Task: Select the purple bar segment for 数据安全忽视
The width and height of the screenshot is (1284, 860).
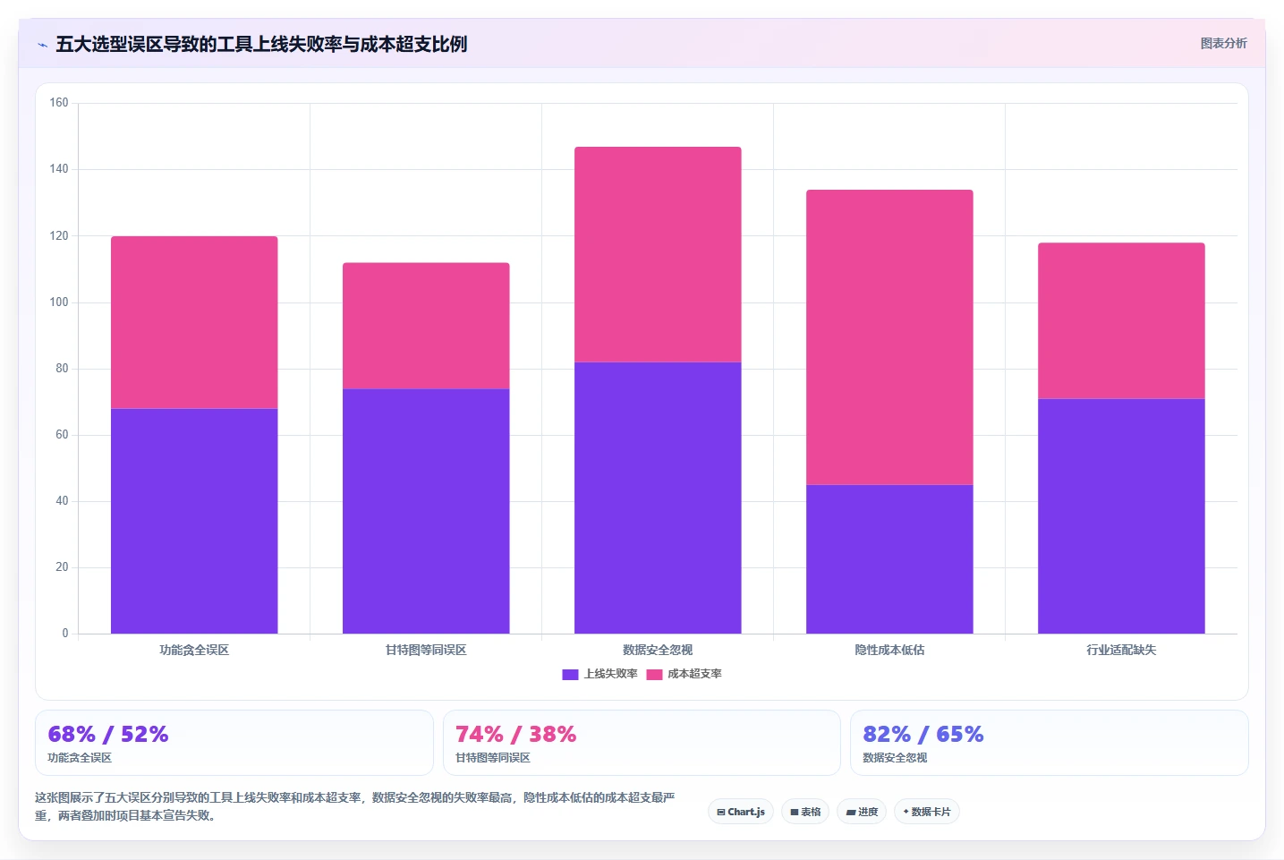Action: coord(658,498)
